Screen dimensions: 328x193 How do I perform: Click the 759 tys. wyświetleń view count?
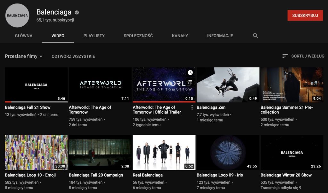86,119
